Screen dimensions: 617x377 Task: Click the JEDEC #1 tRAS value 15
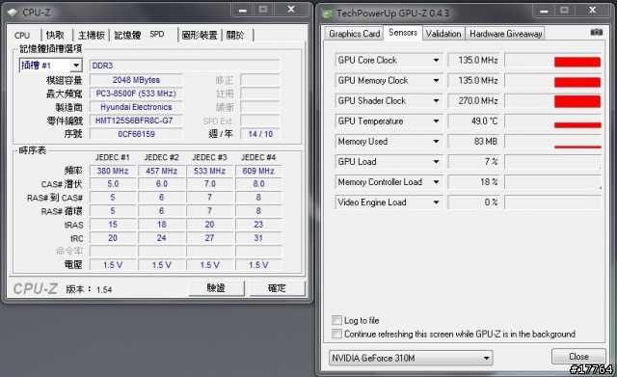point(113,225)
